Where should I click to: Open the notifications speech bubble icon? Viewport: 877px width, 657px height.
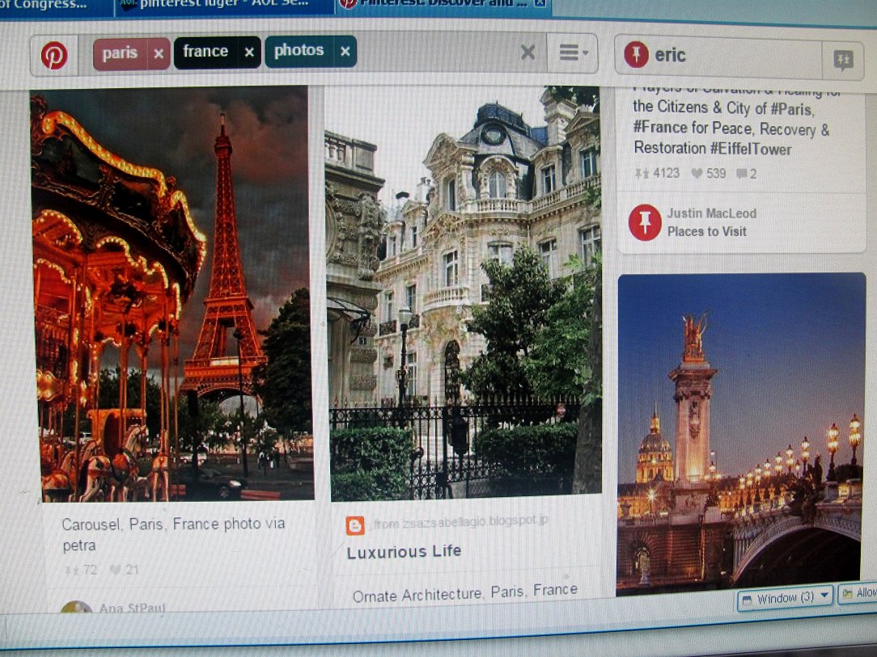click(844, 60)
